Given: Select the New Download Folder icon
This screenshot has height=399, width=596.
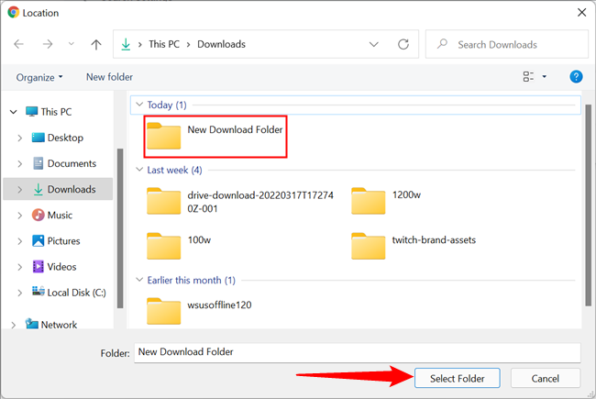Looking at the screenshot, I should click(164, 136).
